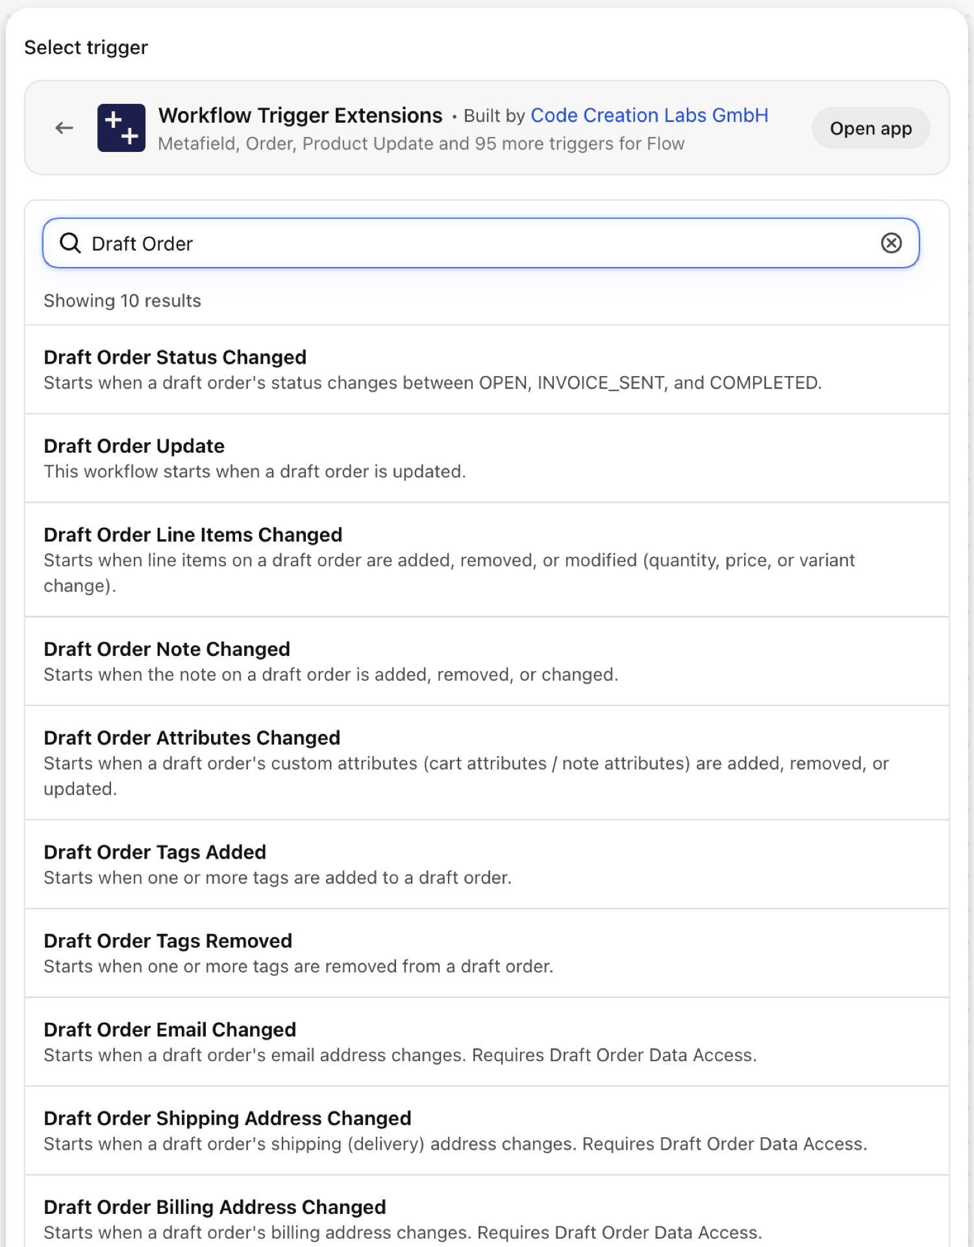Click the Workflow Trigger Extensions title

(x=301, y=115)
